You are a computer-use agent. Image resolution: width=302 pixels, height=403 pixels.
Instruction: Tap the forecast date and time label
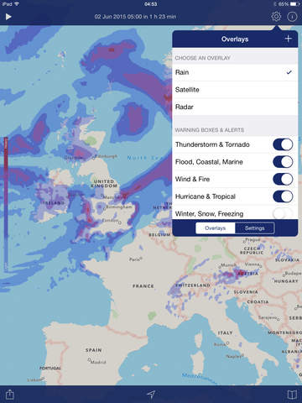[x=135, y=17]
